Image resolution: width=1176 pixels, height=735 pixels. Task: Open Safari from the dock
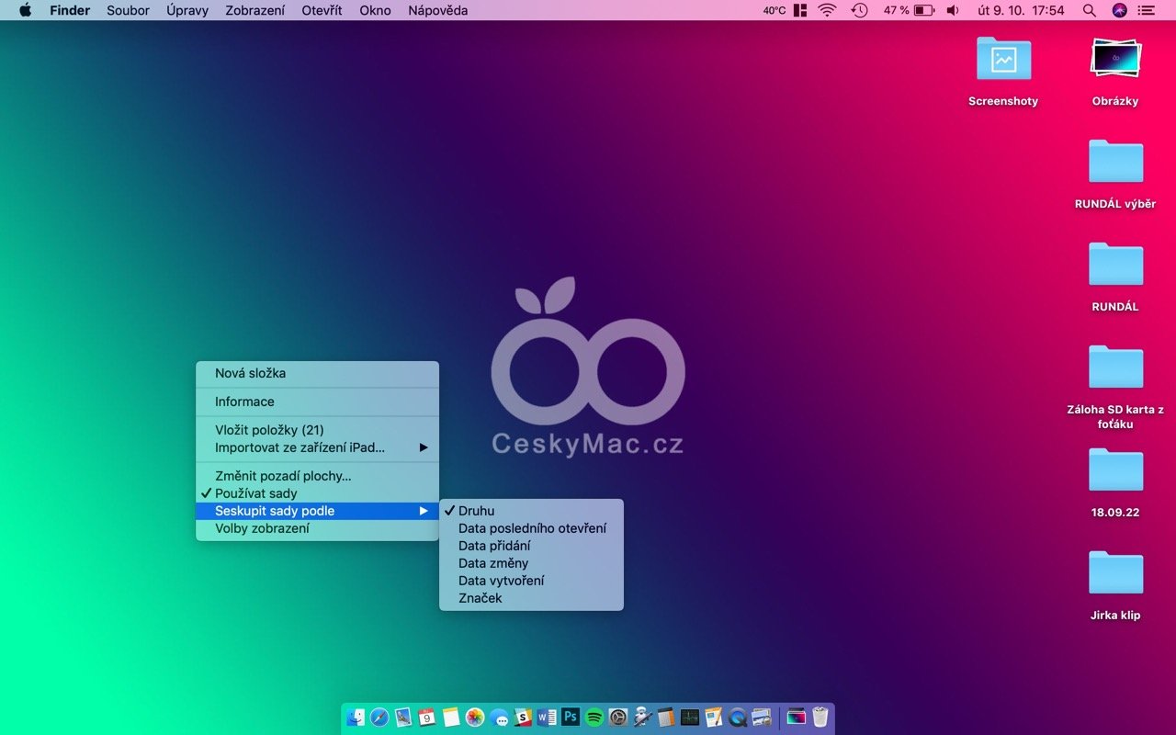(379, 718)
